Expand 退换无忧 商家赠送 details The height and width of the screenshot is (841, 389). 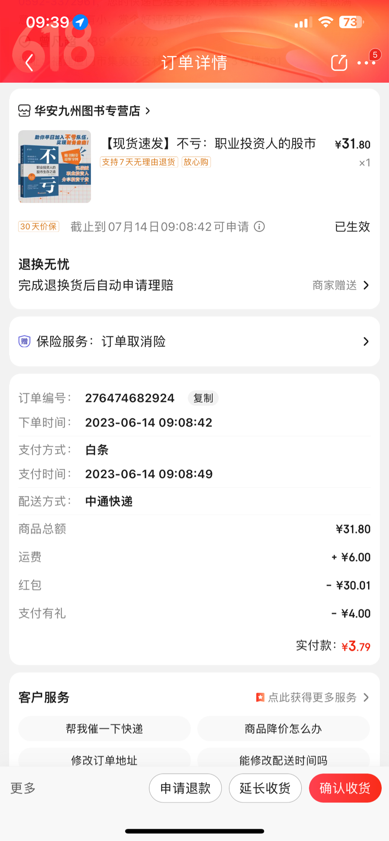pyautogui.click(x=366, y=285)
